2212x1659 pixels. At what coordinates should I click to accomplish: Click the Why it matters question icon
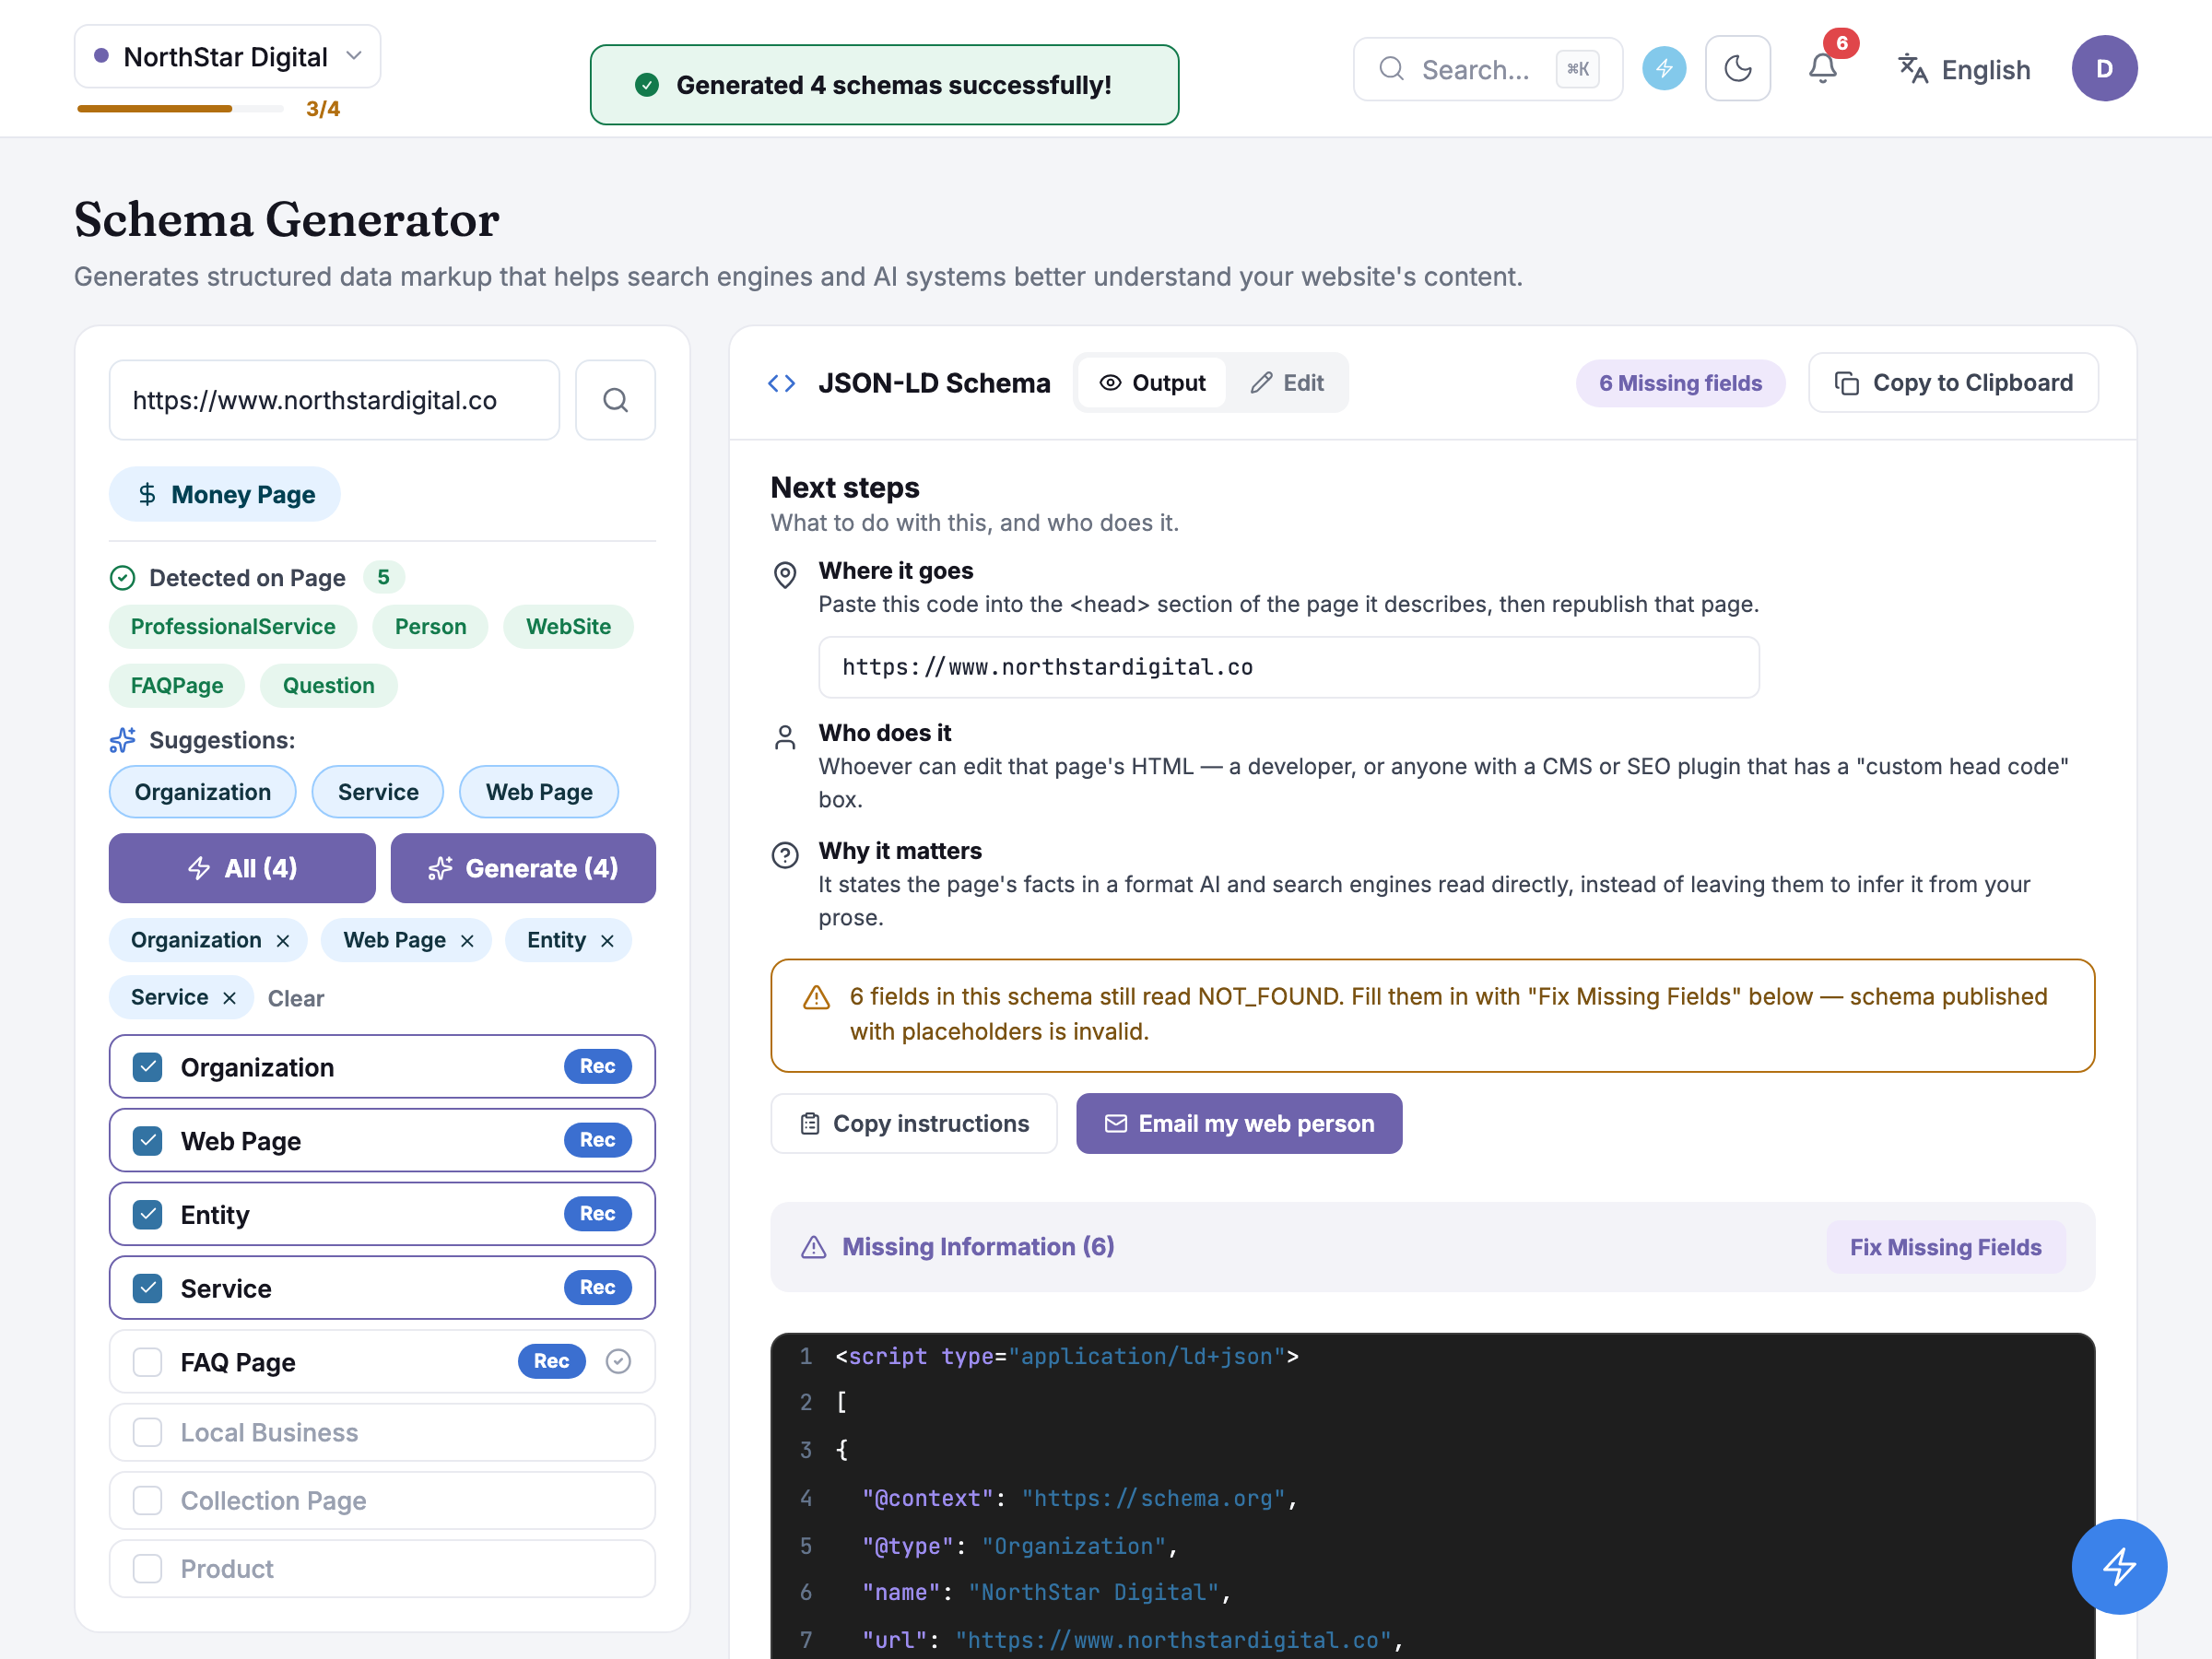pos(785,855)
